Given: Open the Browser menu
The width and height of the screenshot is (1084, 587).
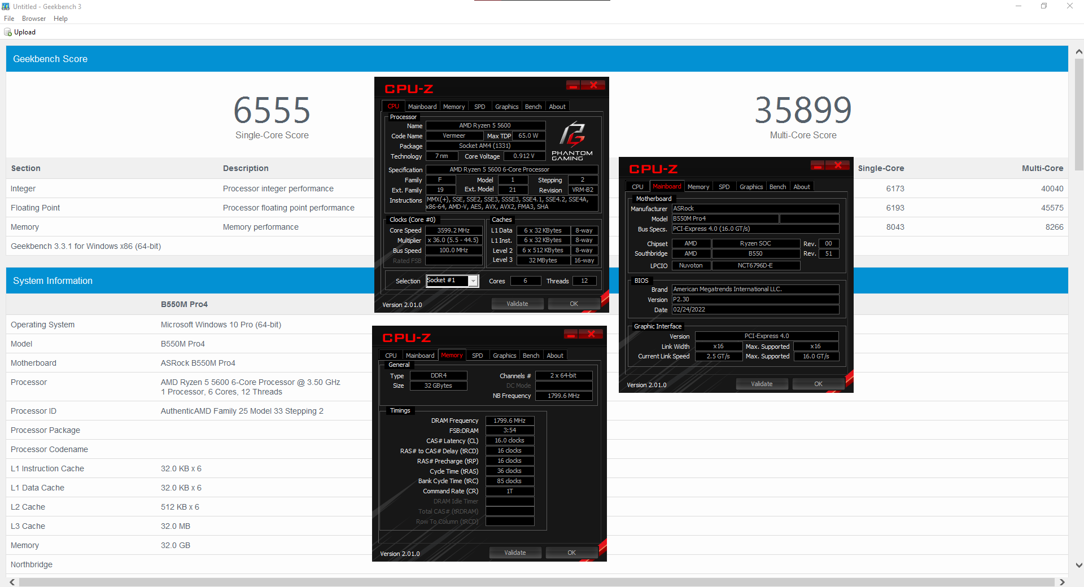Looking at the screenshot, I should click(34, 19).
